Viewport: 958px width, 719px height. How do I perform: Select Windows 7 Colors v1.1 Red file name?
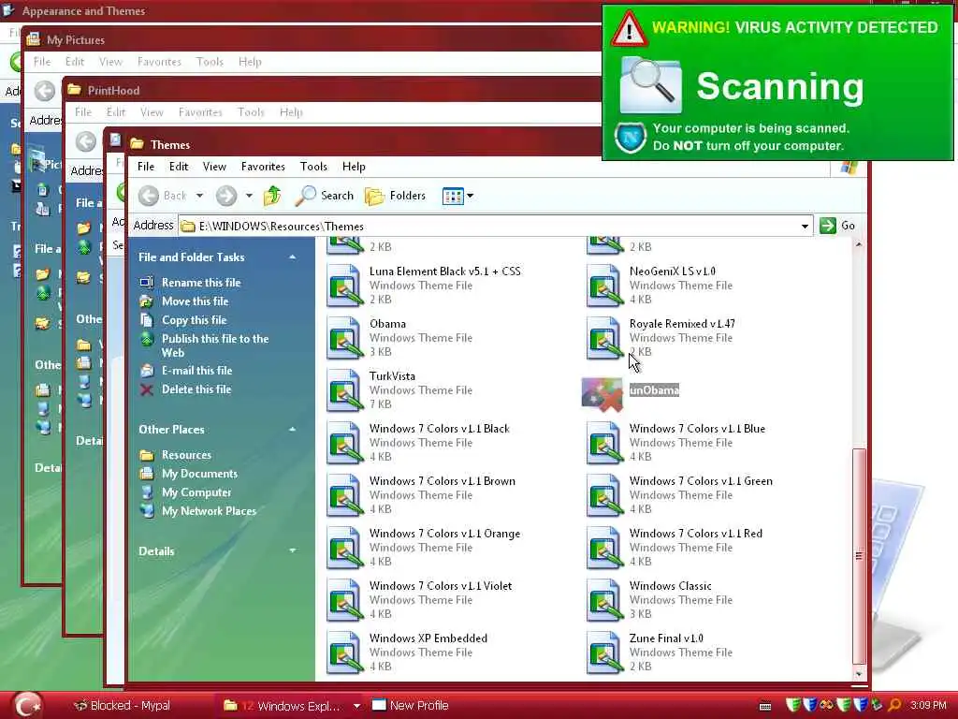(x=696, y=534)
